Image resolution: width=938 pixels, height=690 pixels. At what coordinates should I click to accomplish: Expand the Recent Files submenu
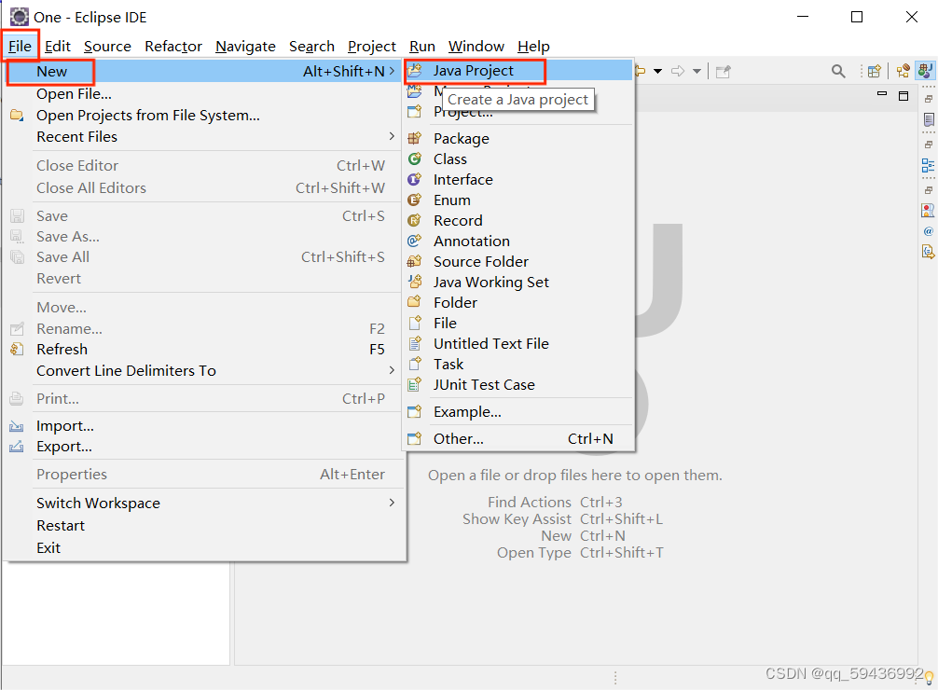tap(202, 136)
